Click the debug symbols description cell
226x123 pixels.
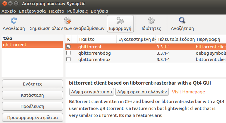click(x=211, y=53)
